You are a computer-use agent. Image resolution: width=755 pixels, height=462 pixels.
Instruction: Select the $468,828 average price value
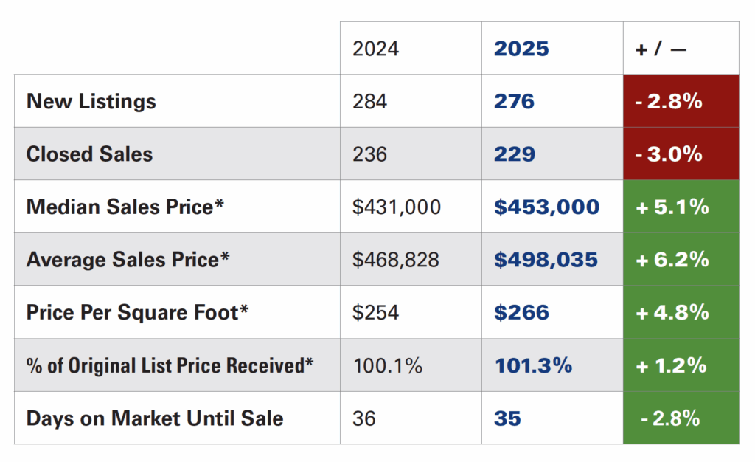pos(396,260)
